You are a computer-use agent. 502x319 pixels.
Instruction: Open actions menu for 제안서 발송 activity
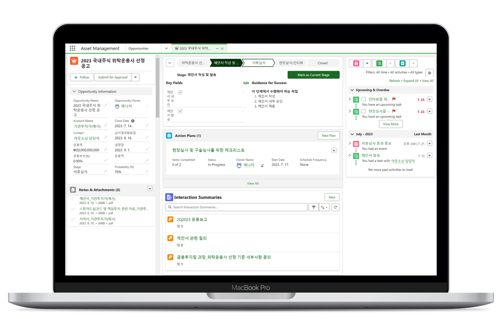pos(429,156)
